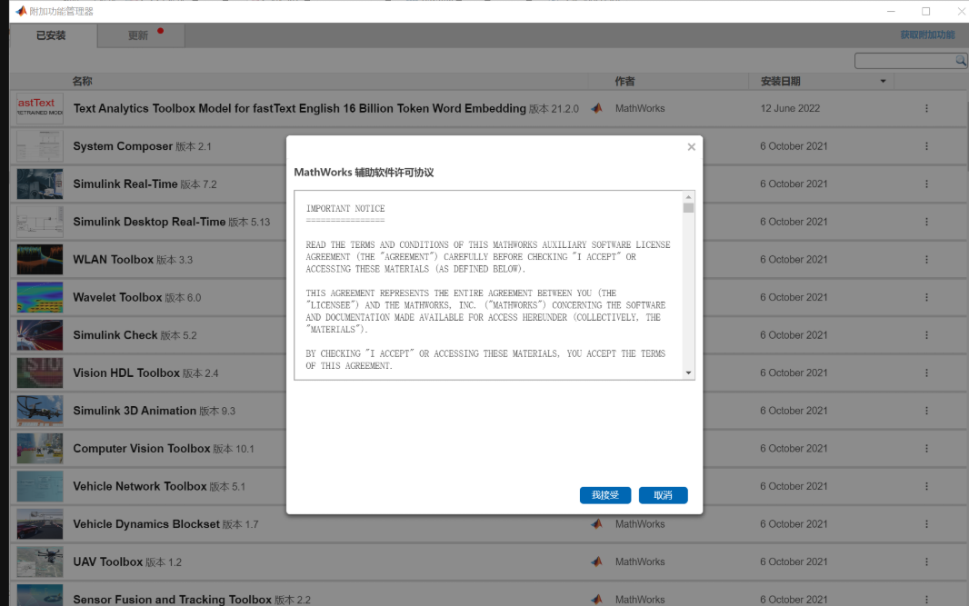Switch to the 已安装 tab
969x606 pixels.
pyautogui.click(x=51, y=35)
